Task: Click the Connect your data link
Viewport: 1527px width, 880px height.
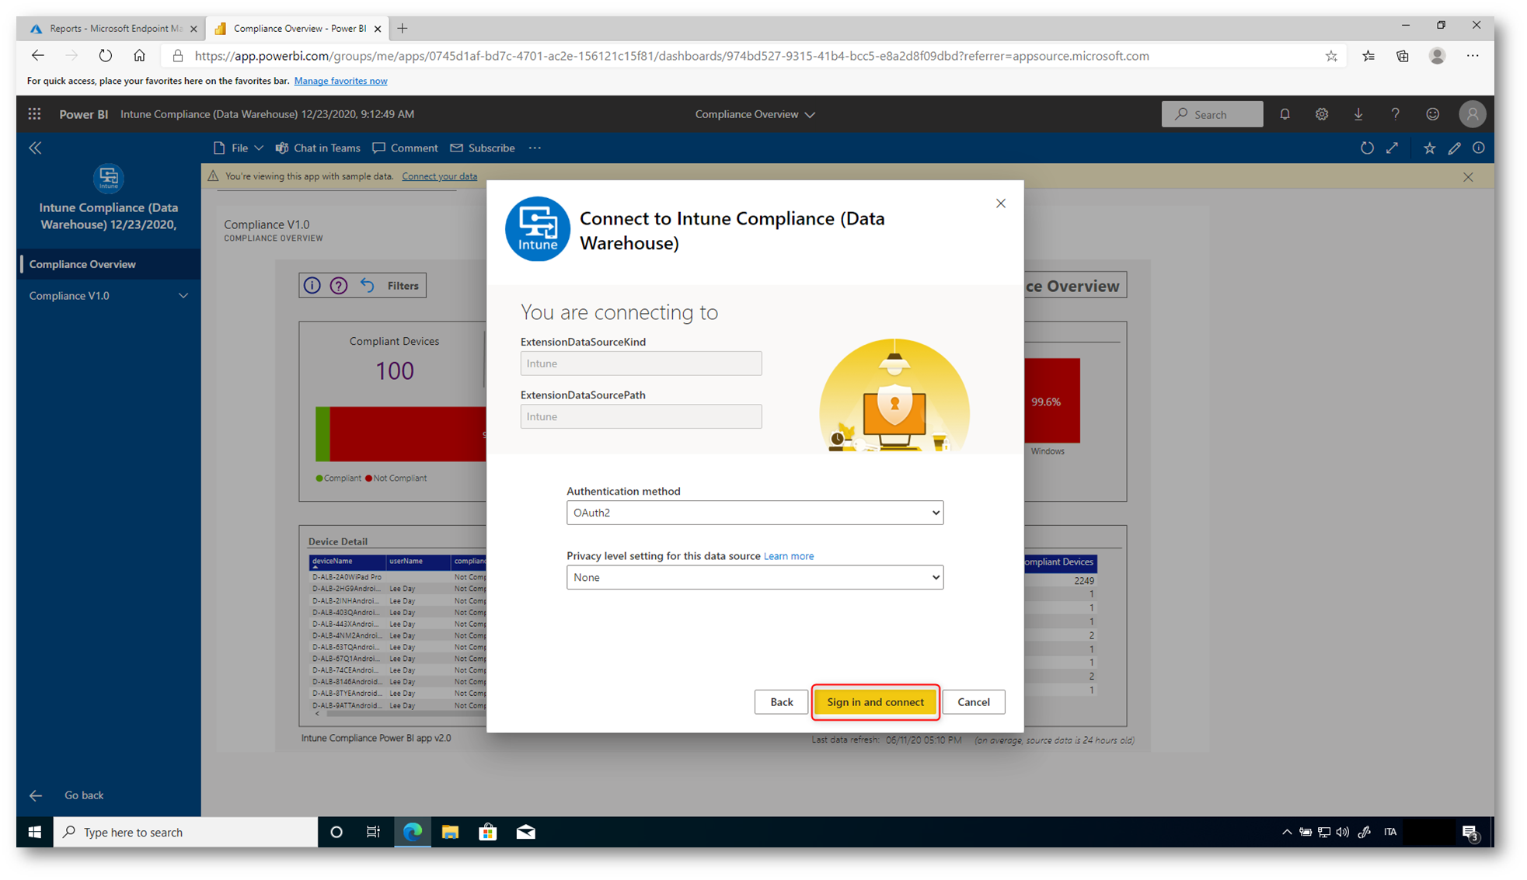Action: click(x=439, y=176)
